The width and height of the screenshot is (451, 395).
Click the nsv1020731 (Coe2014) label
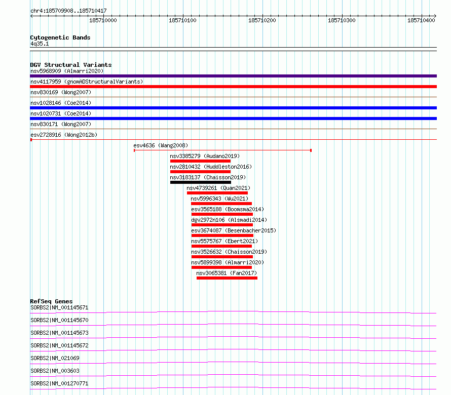click(x=61, y=113)
